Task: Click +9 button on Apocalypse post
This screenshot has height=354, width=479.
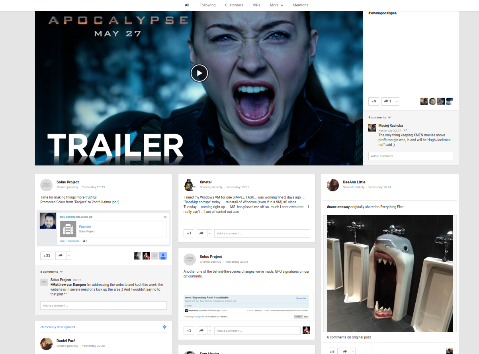Action: 373,101
